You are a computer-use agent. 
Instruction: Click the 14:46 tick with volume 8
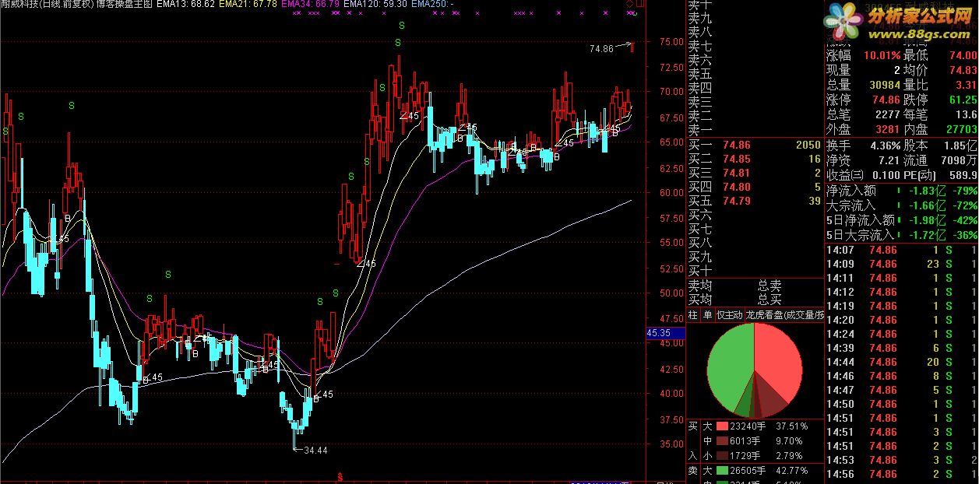[x=902, y=376]
